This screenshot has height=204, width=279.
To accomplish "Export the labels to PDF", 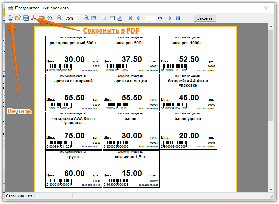I will pyautogui.click(x=34, y=18).
